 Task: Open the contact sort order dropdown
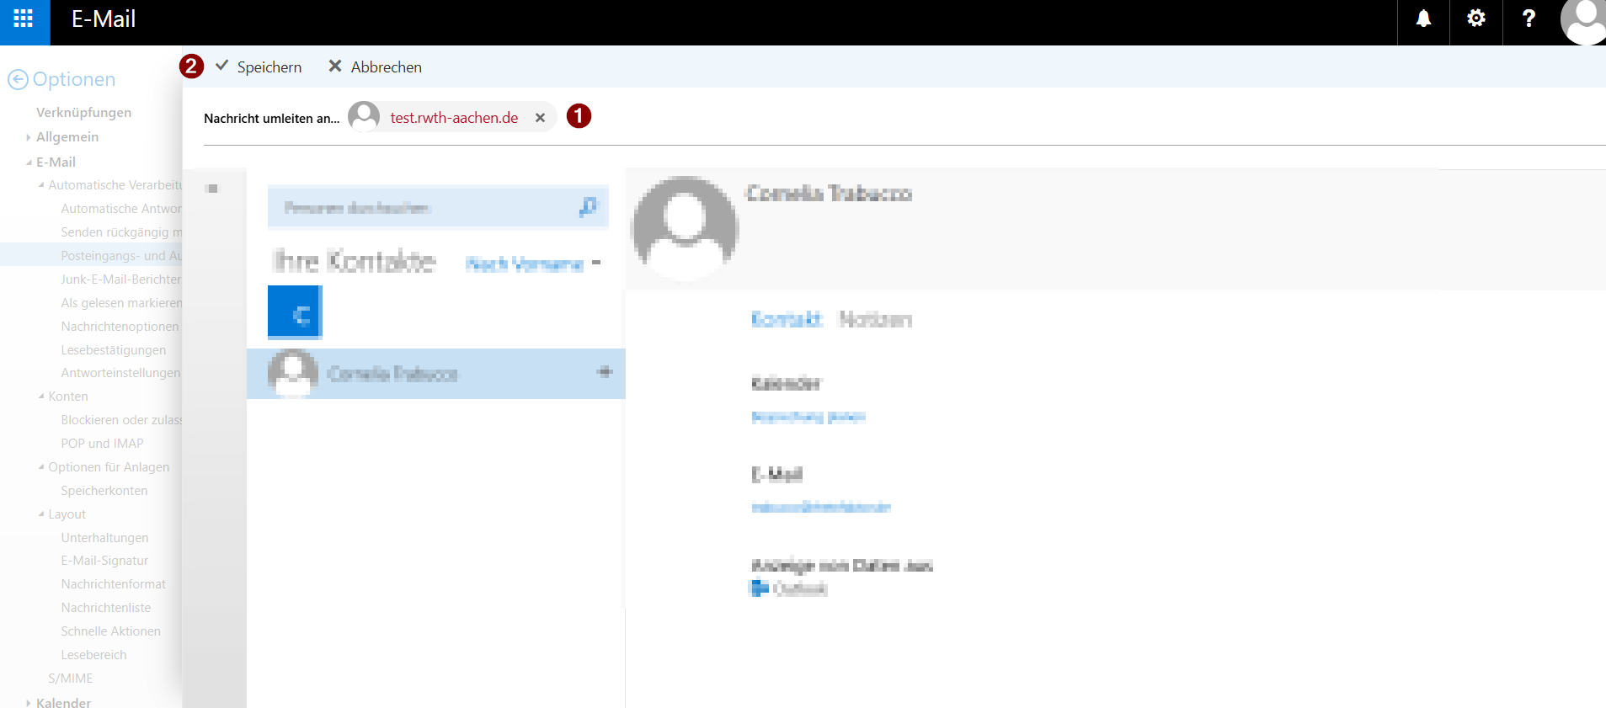tap(532, 264)
